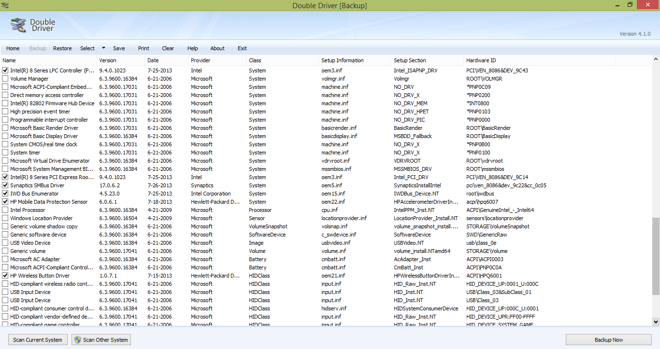Click the Version 4.1.0 label
Image resolution: width=660 pixels, height=349 pixels.
635,34
